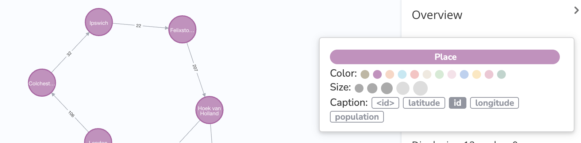581x143 pixels.
Task: Choose the yellow color swatch
Action: (x=477, y=74)
